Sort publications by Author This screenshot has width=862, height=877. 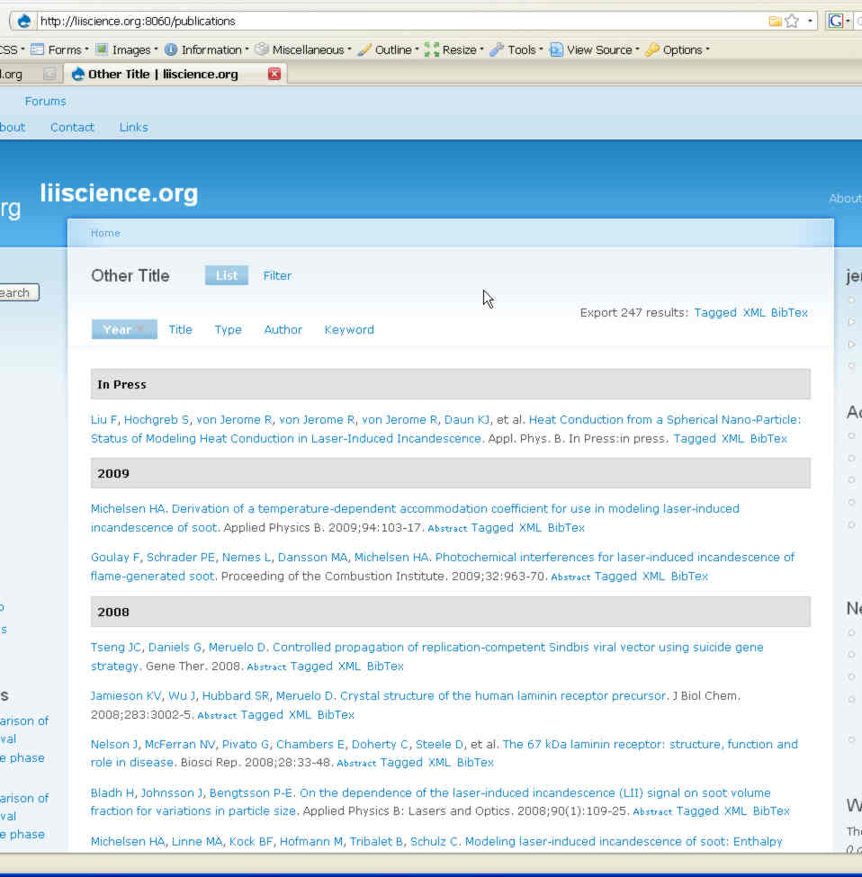(x=283, y=330)
